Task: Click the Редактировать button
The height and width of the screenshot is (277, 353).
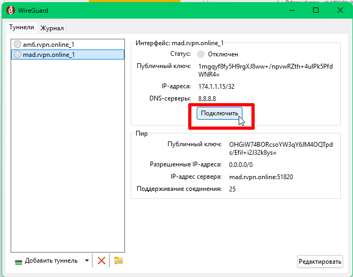Action: [320, 261]
